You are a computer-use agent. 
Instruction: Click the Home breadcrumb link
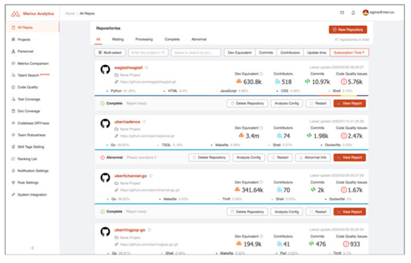click(70, 14)
